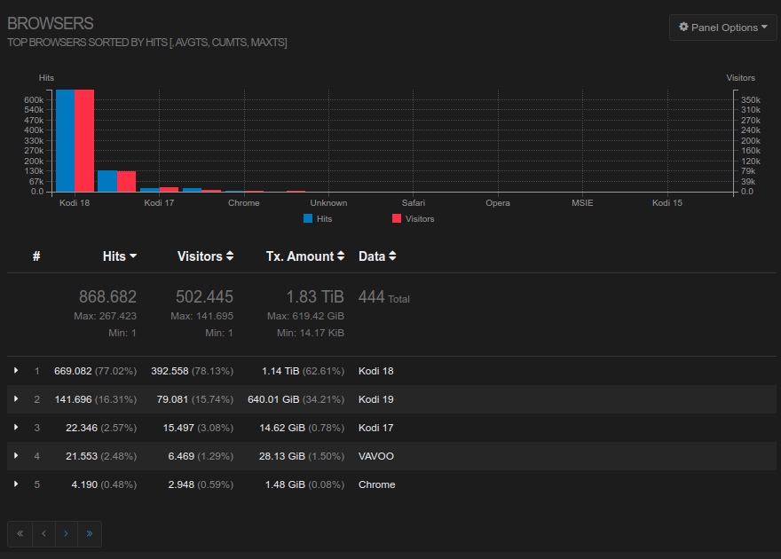Click the Kodi 17 chart axis label
The width and height of the screenshot is (781, 559).
(x=159, y=202)
